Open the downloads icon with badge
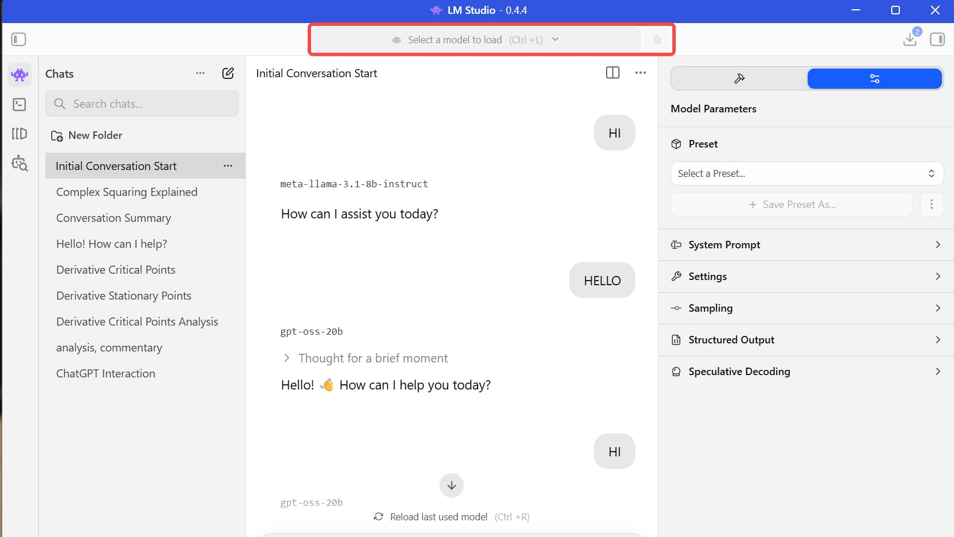This screenshot has height=537, width=954. tap(910, 39)
